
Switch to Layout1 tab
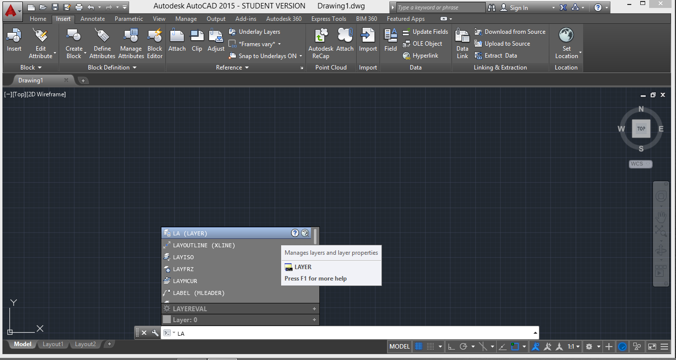(53, 344)
